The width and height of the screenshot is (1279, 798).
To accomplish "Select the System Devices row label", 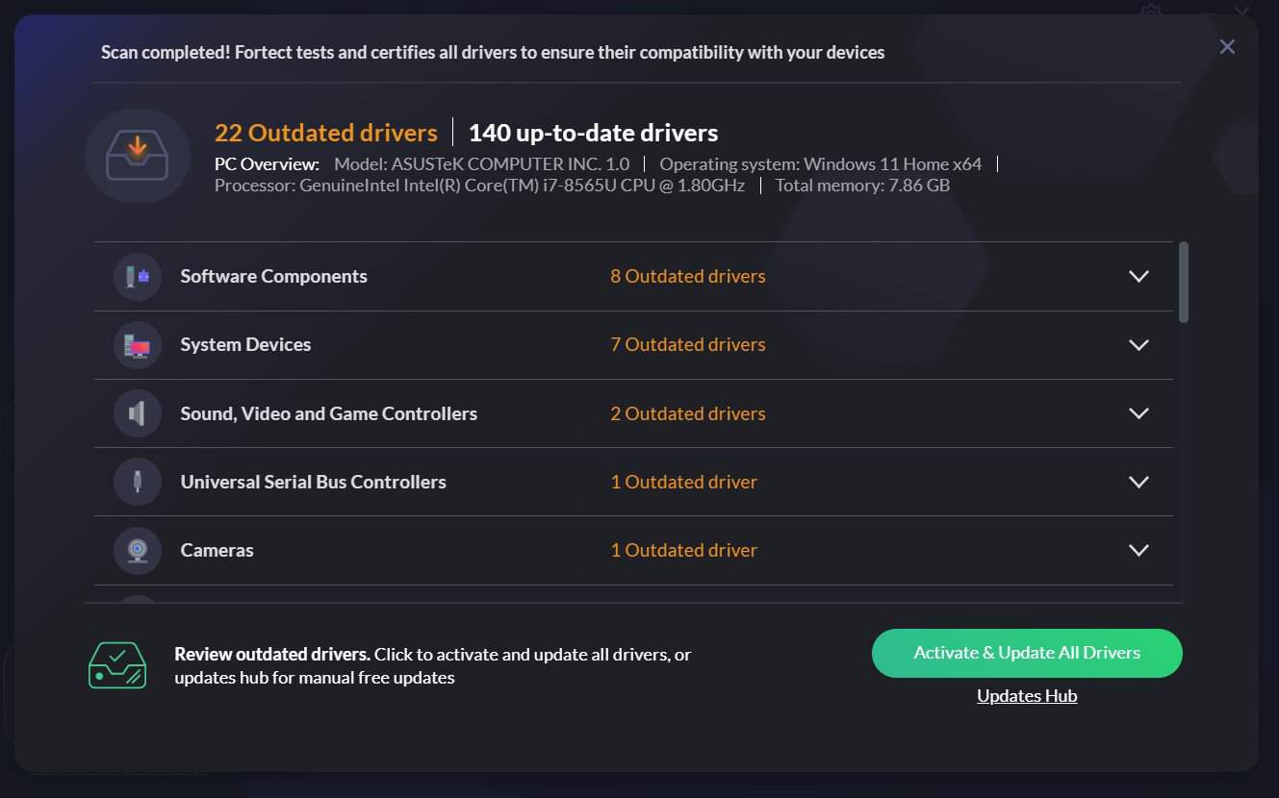I will tap(245, 345).
